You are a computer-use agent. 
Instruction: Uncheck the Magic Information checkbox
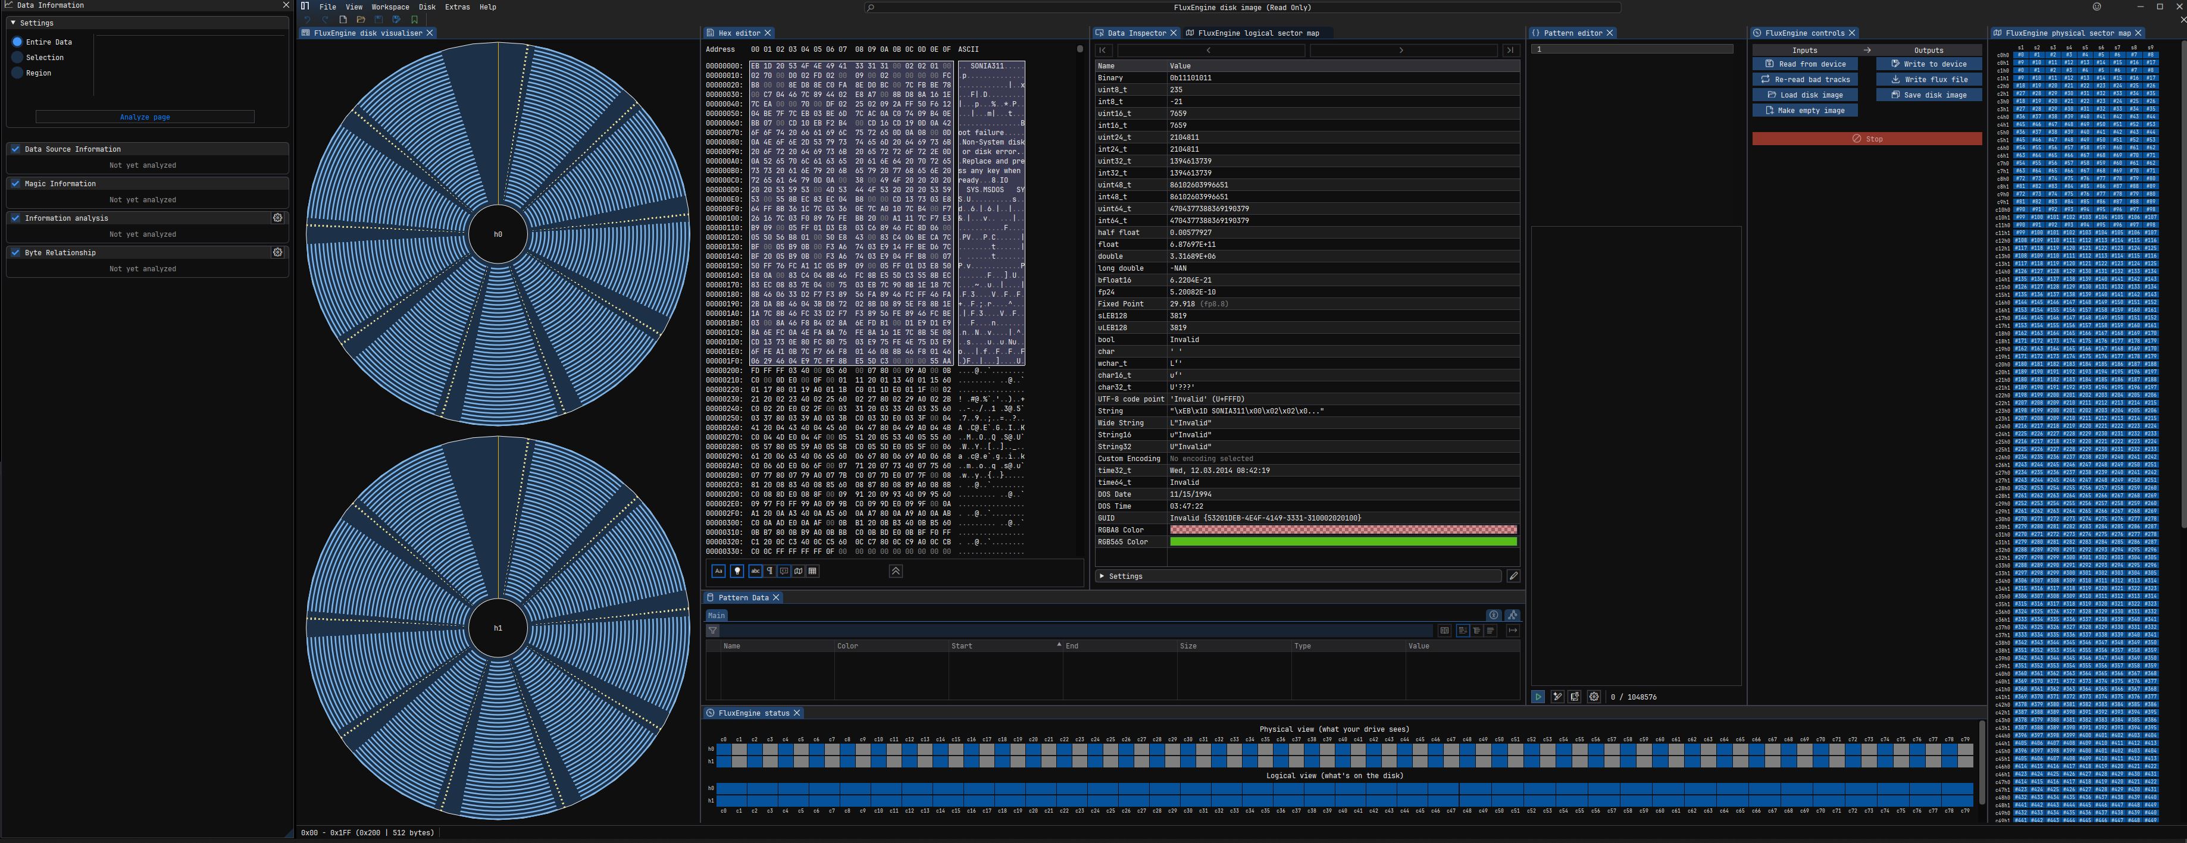(15, 183)
